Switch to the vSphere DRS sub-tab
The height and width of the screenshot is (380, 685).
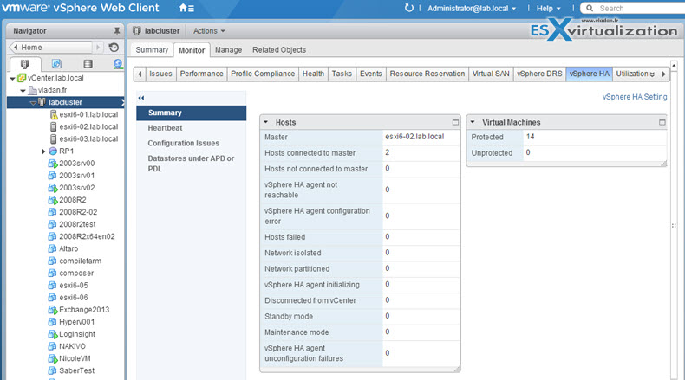coord(539,74)
